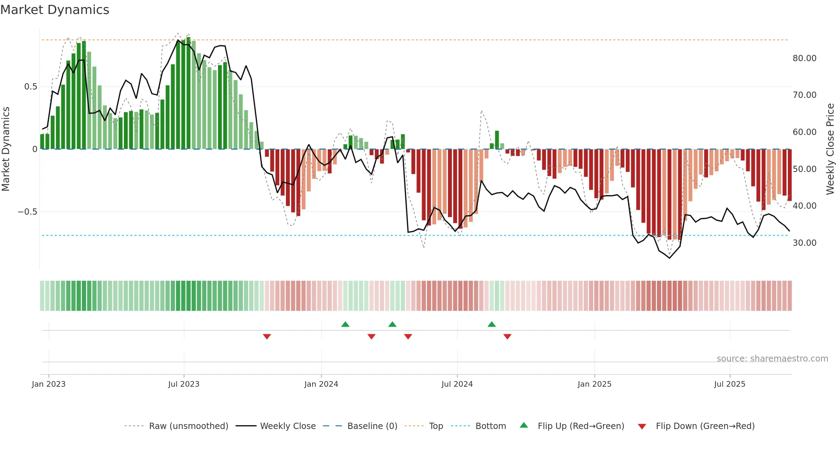
Task: Open the source: sharemaestro.com text
Action: (x=772, y=358)
